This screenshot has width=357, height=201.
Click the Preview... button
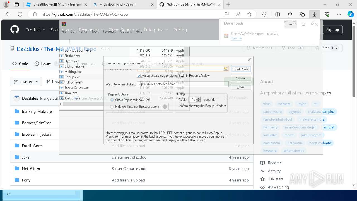point(241,78)
